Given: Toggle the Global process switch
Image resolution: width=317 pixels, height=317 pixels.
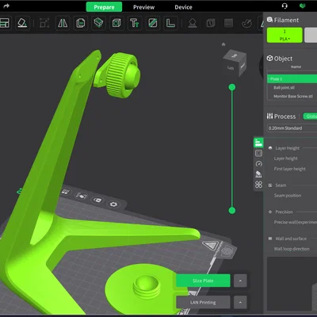Looking at the screenshot, I should coord(310,116).
